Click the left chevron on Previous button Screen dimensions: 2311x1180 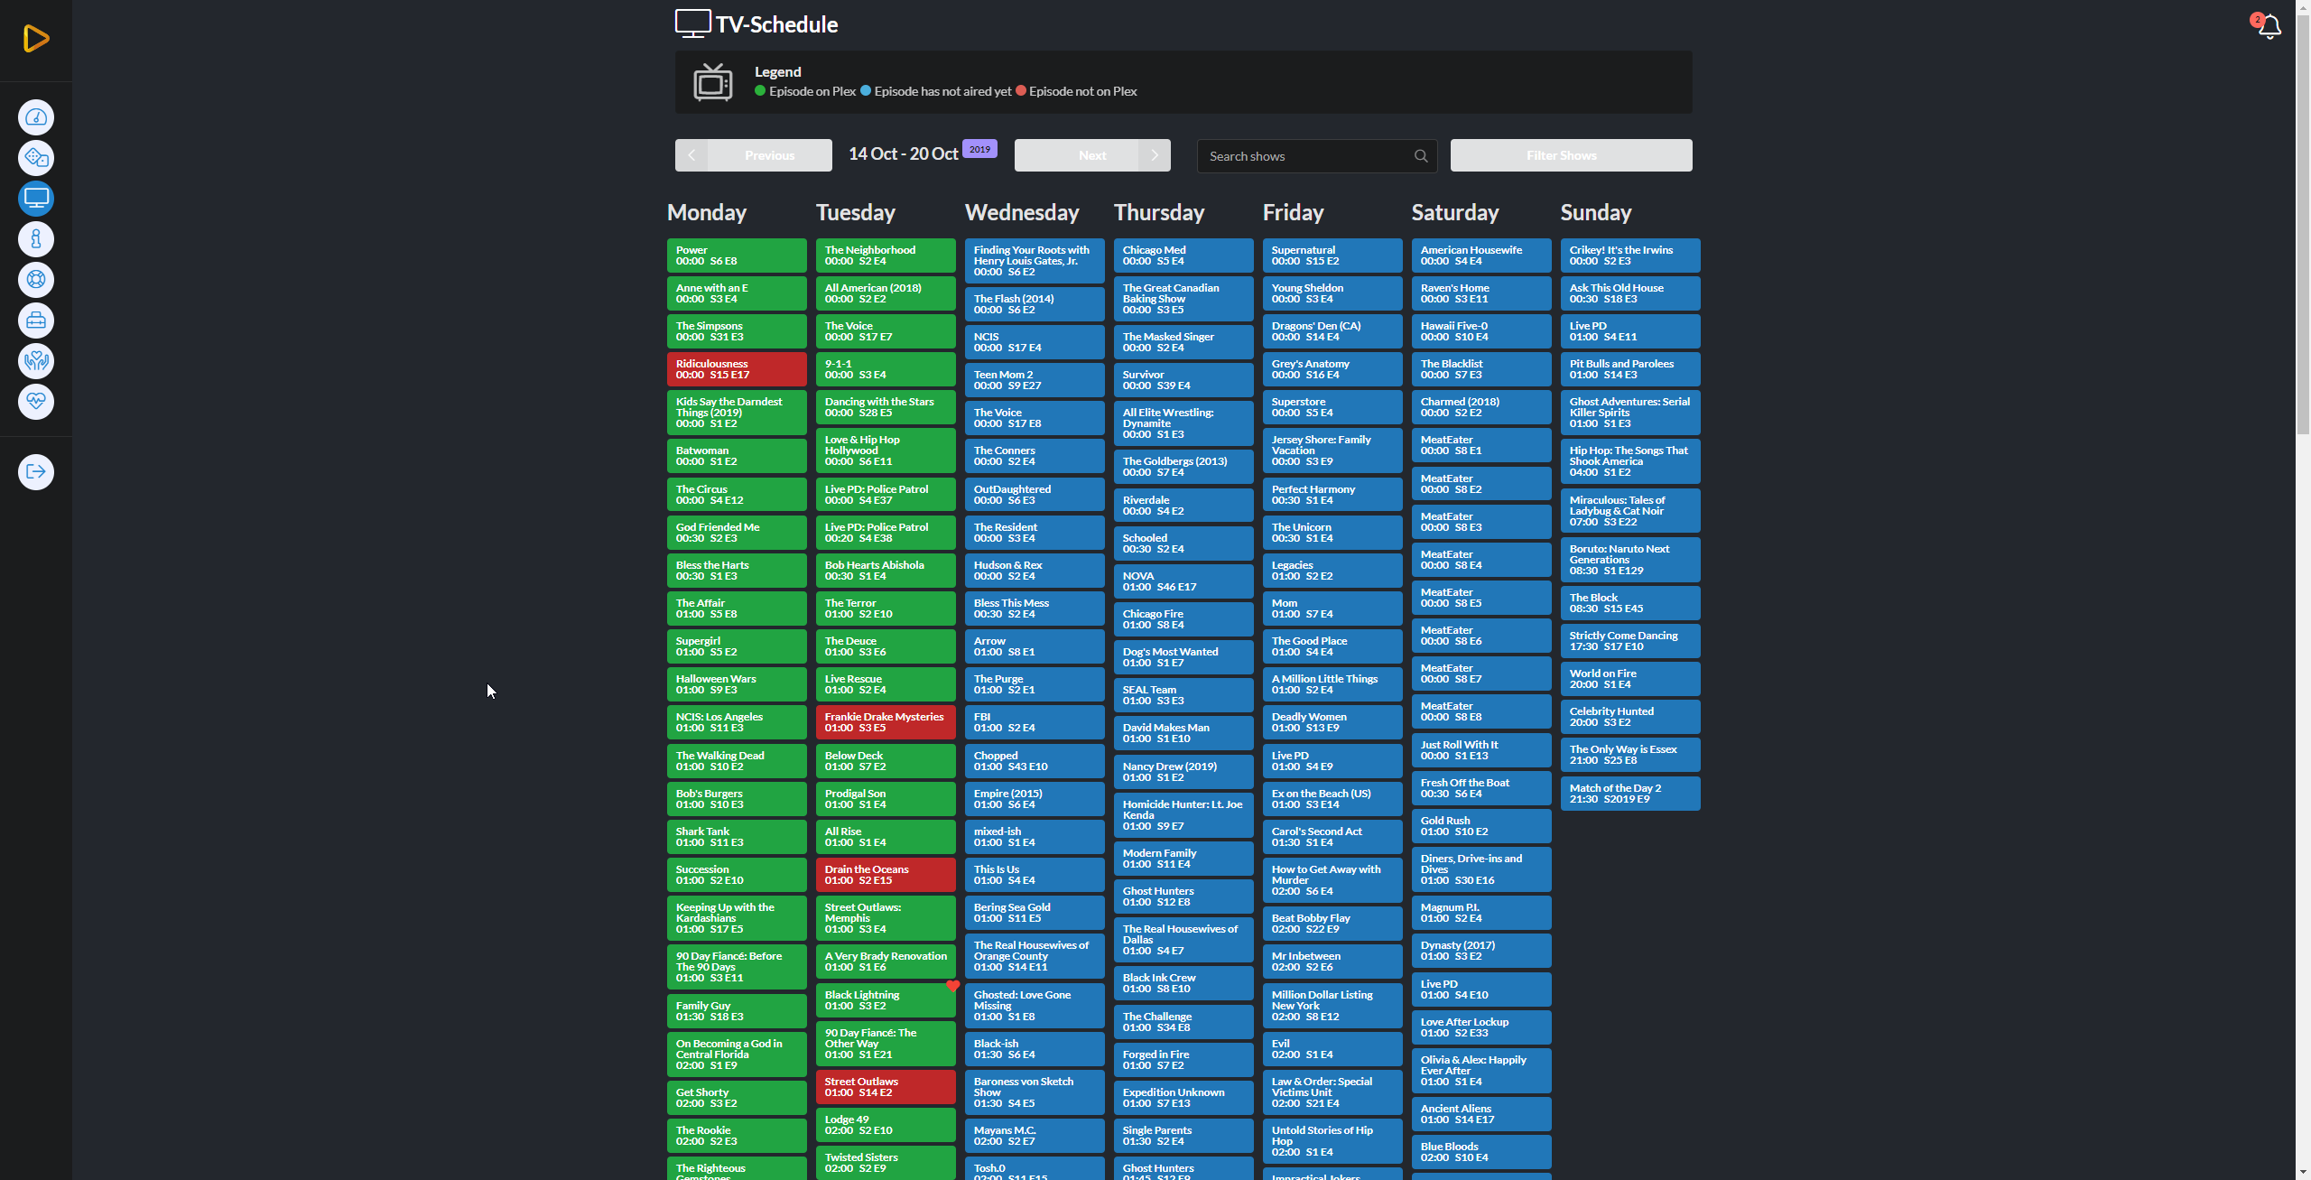pyautogui.click(x=691, y=155)
